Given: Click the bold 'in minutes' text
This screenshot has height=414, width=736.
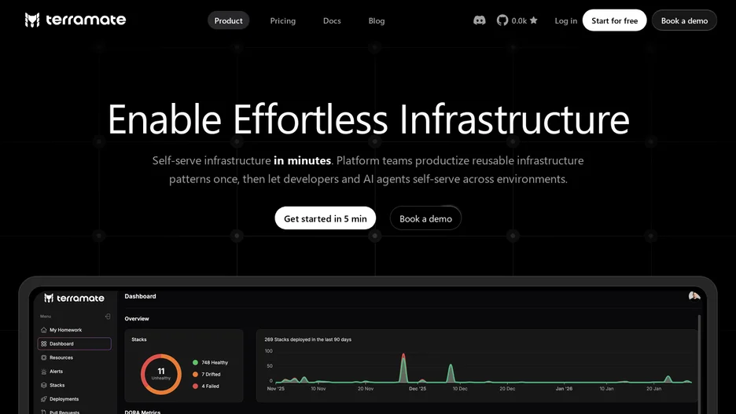Looking at the screenshot, I should click(302, 160).
